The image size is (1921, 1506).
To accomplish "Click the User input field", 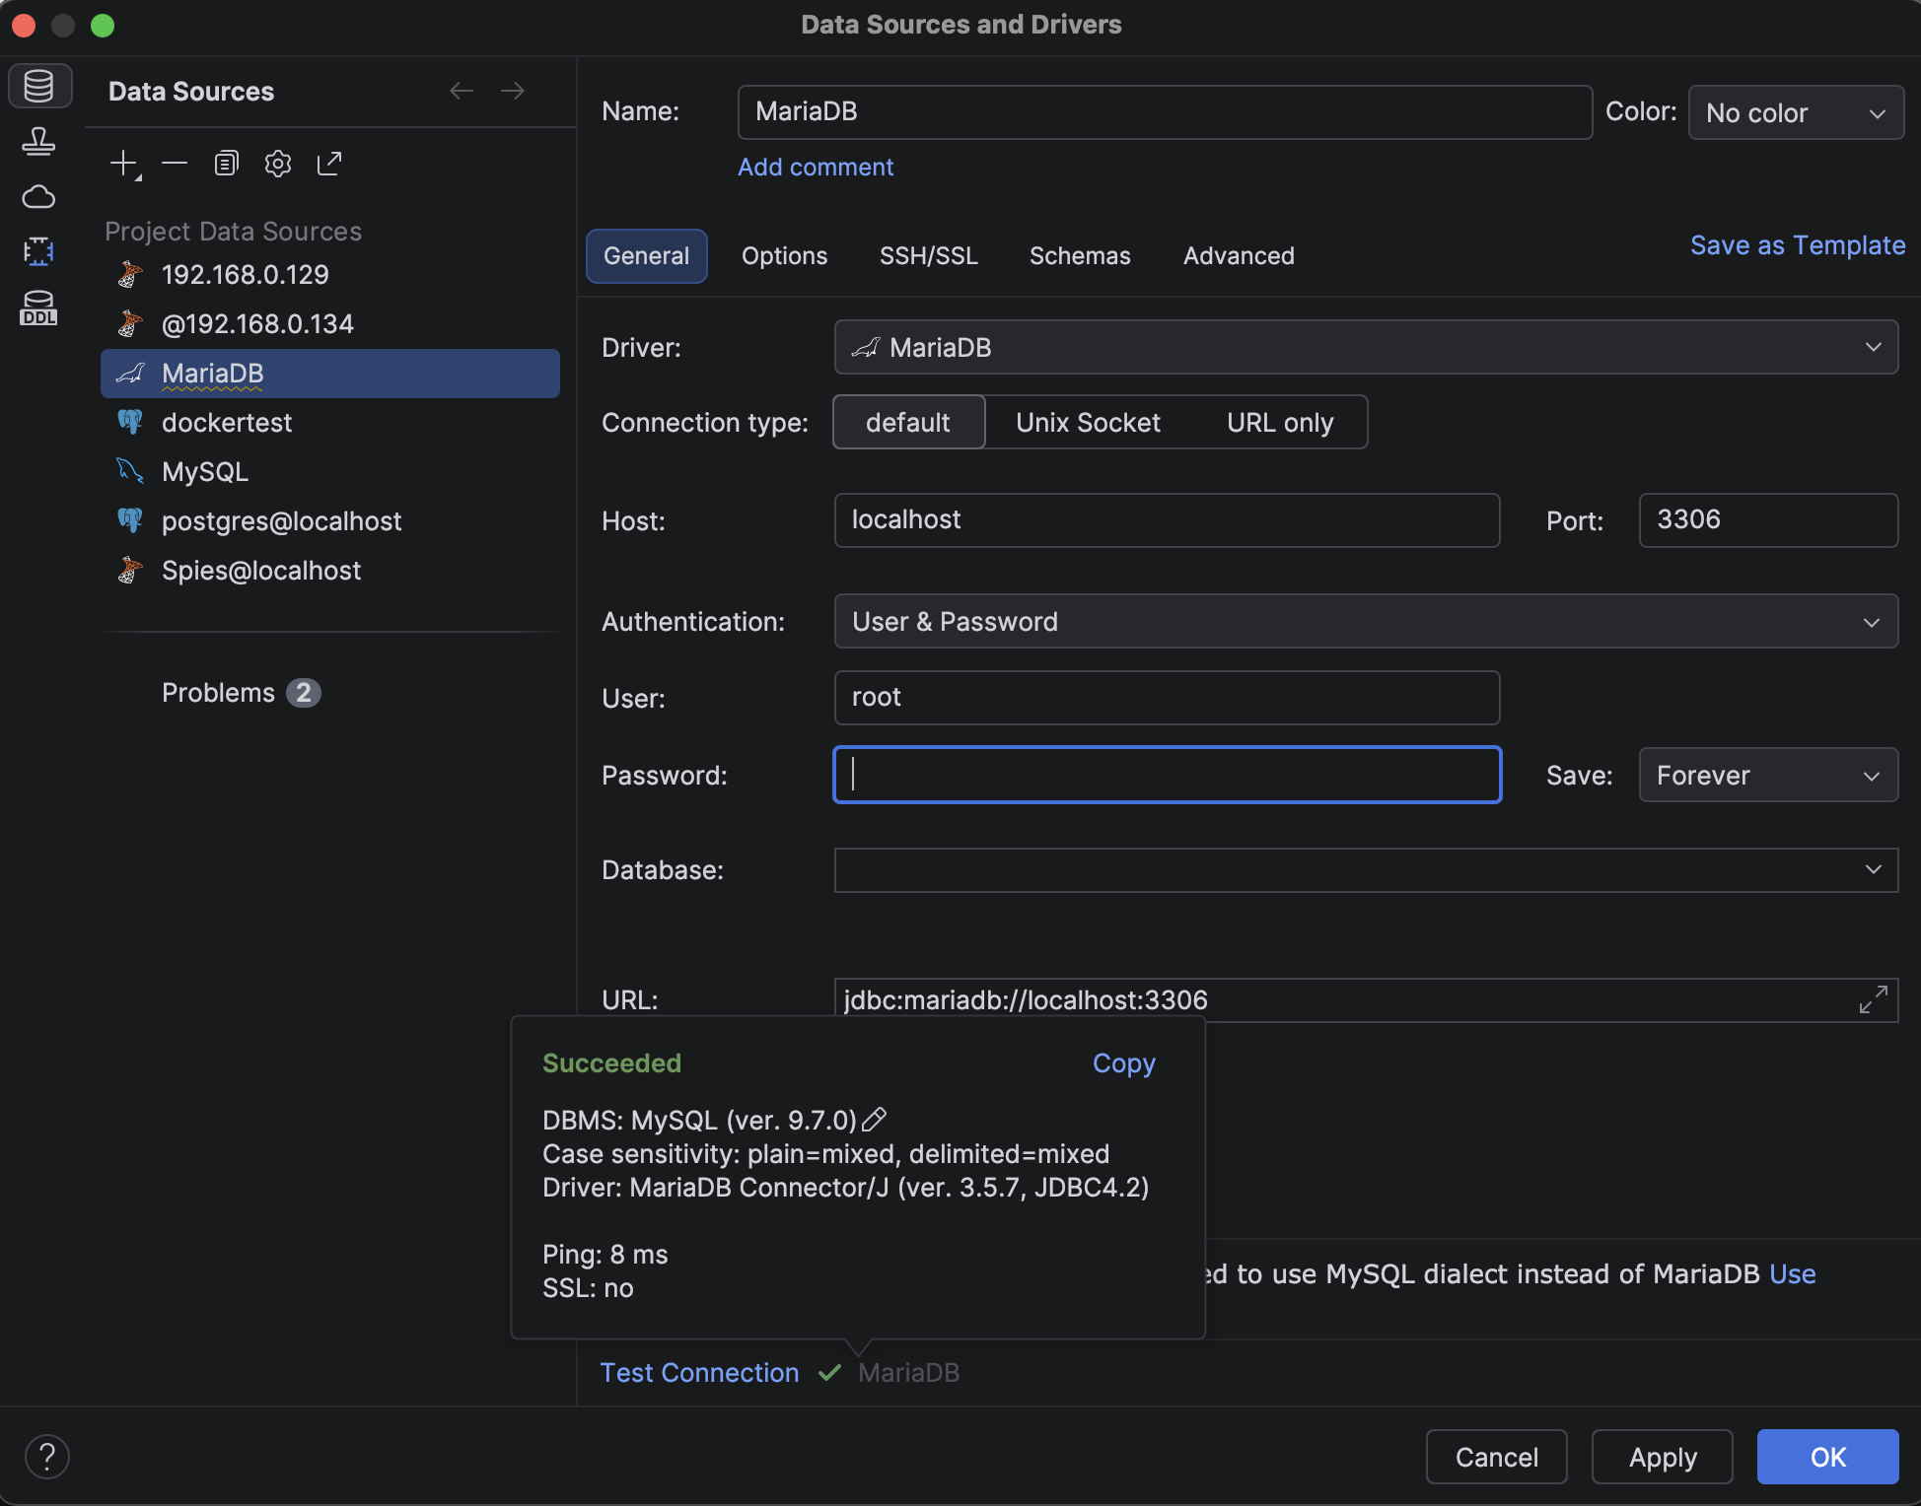I will click(1167, 698).
